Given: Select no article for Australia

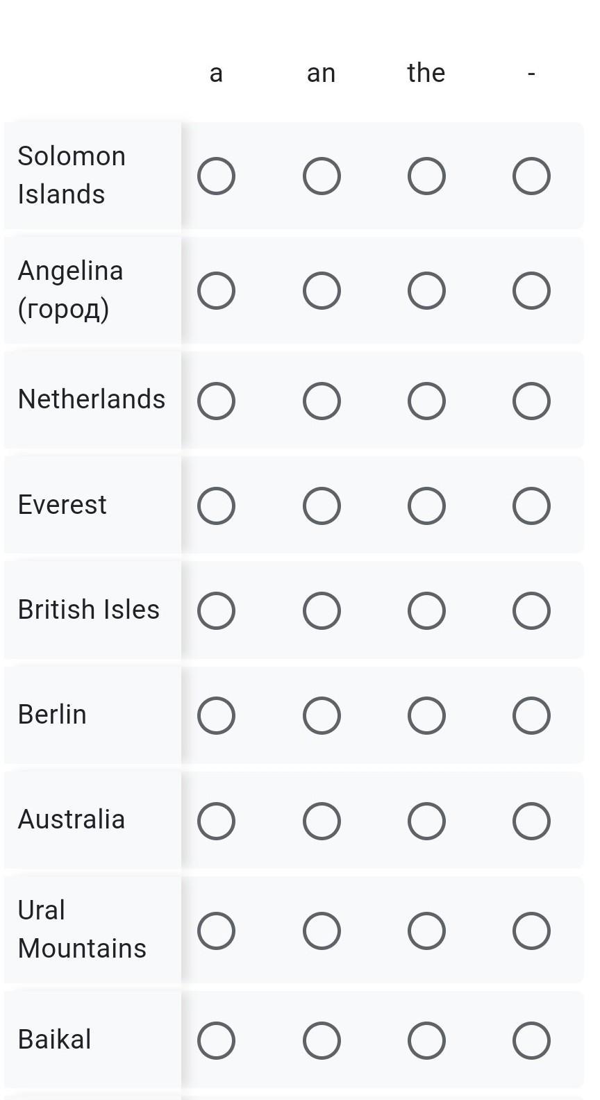Looking at the screenshot, I should 531,821.
